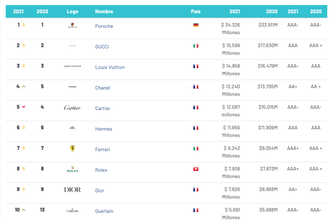Click the País column header

196,11
